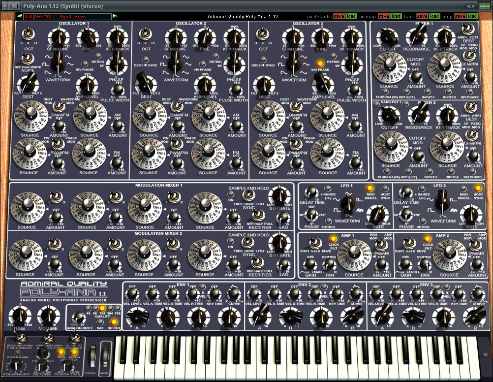Click the Modulation Mixer 1 S&H RATE knob

[279, 195]
